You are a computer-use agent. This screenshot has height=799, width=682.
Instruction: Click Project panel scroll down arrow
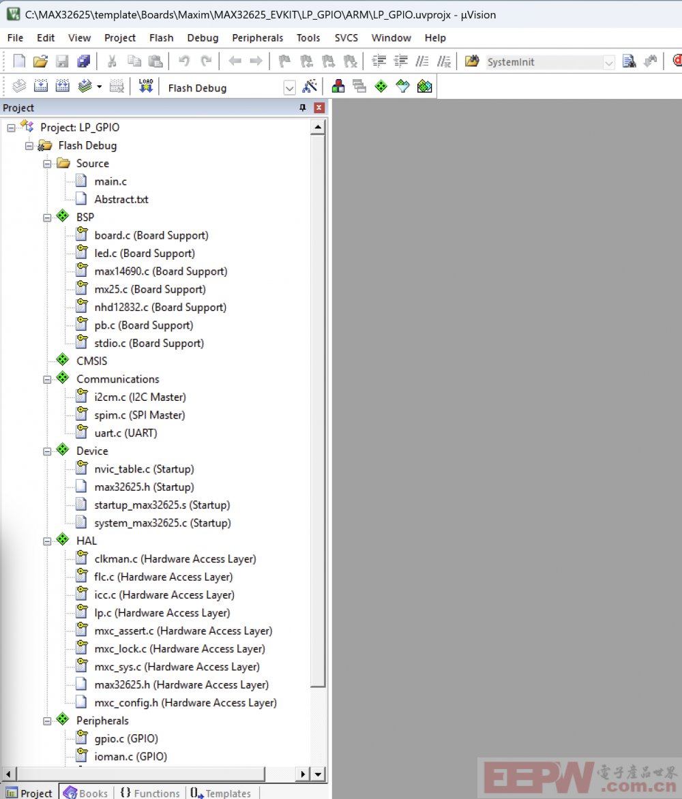point(318,774)
